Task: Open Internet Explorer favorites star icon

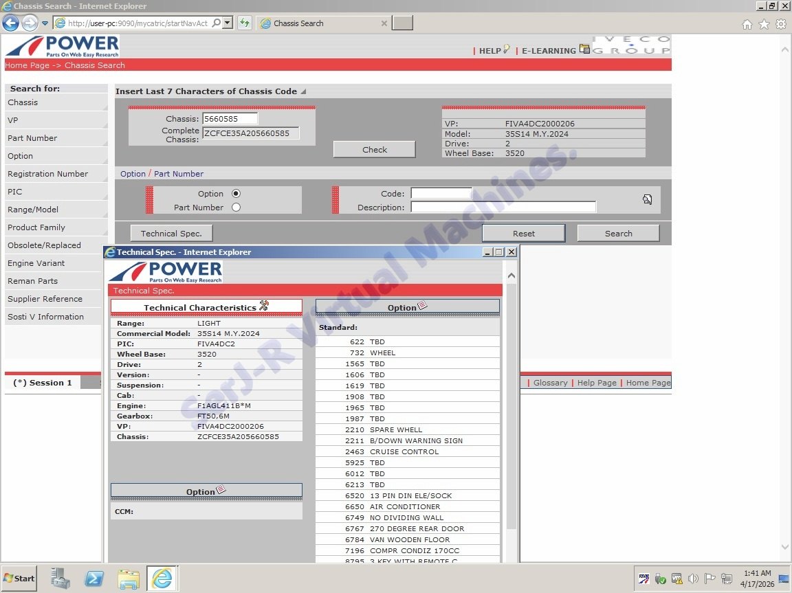Action: pyautogui.click(x=764, y=24)
